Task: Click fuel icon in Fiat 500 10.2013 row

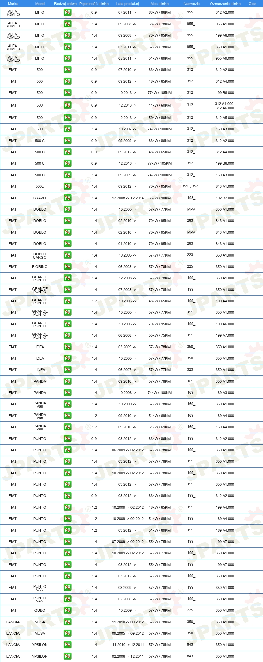Action: coord(67,93)
